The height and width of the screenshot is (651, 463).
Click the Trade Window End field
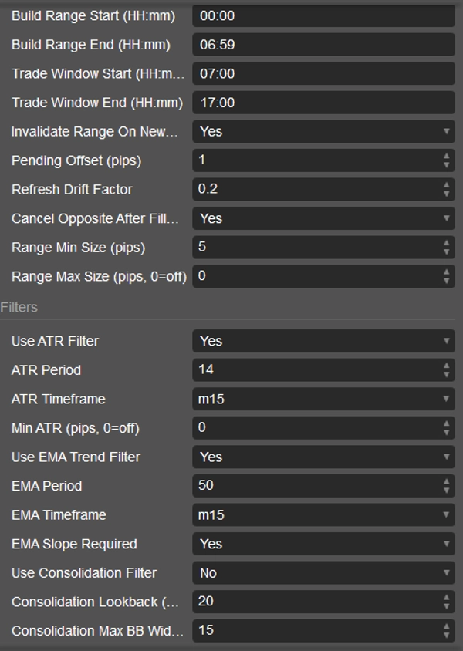pyautogui.click(x=323, y=103)
